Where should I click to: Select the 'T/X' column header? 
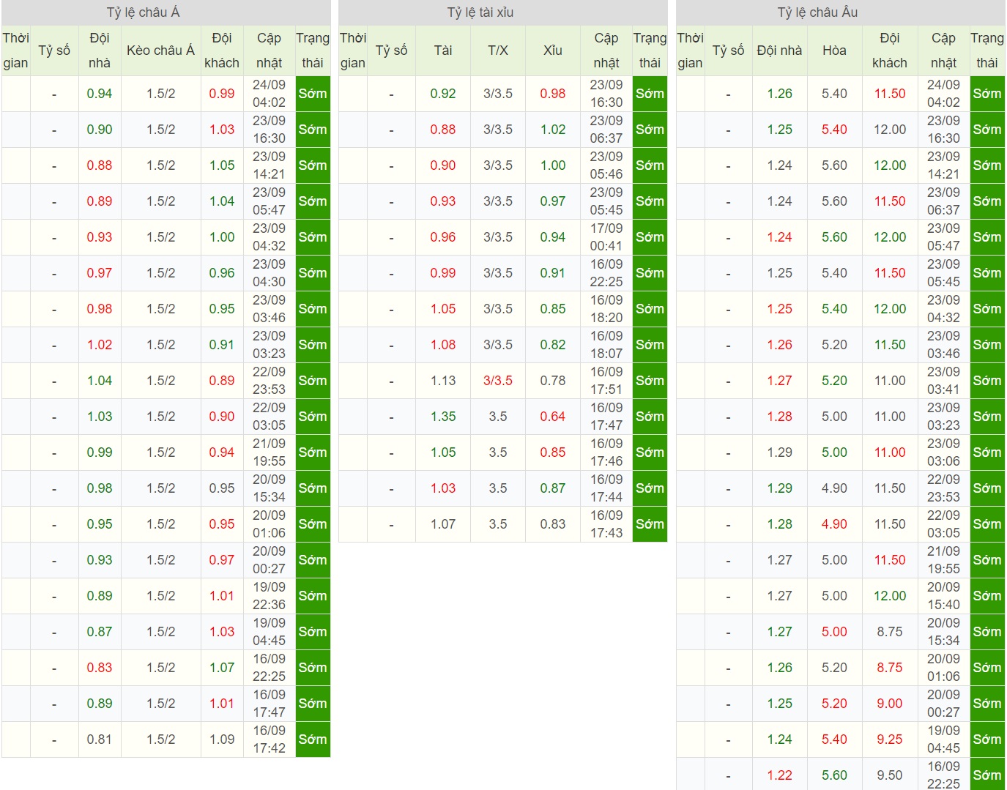[498, 51]
